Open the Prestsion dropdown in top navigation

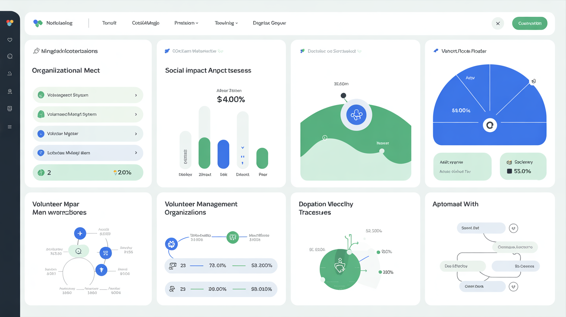186,23
